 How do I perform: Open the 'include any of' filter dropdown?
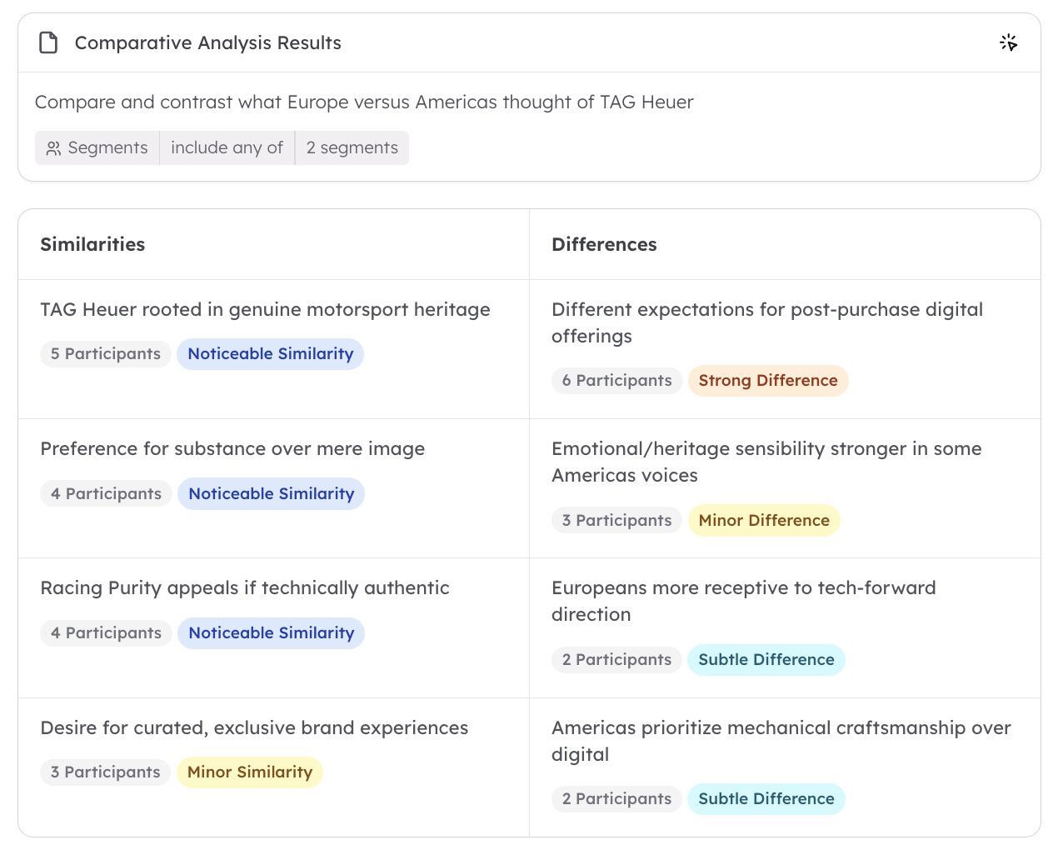(227, 147)
